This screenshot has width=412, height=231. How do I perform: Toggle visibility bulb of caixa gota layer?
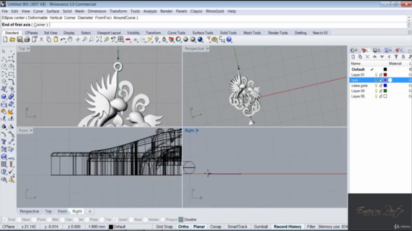(x=376, y=85)
